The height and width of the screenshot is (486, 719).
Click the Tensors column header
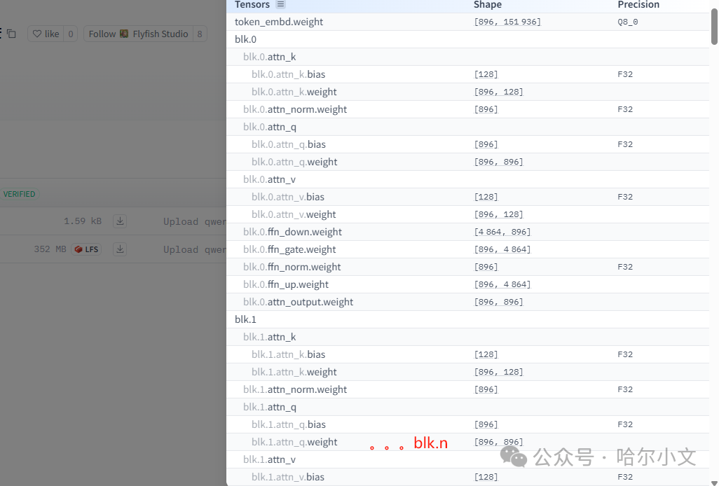pyautogui.click(x=252, y=5)
